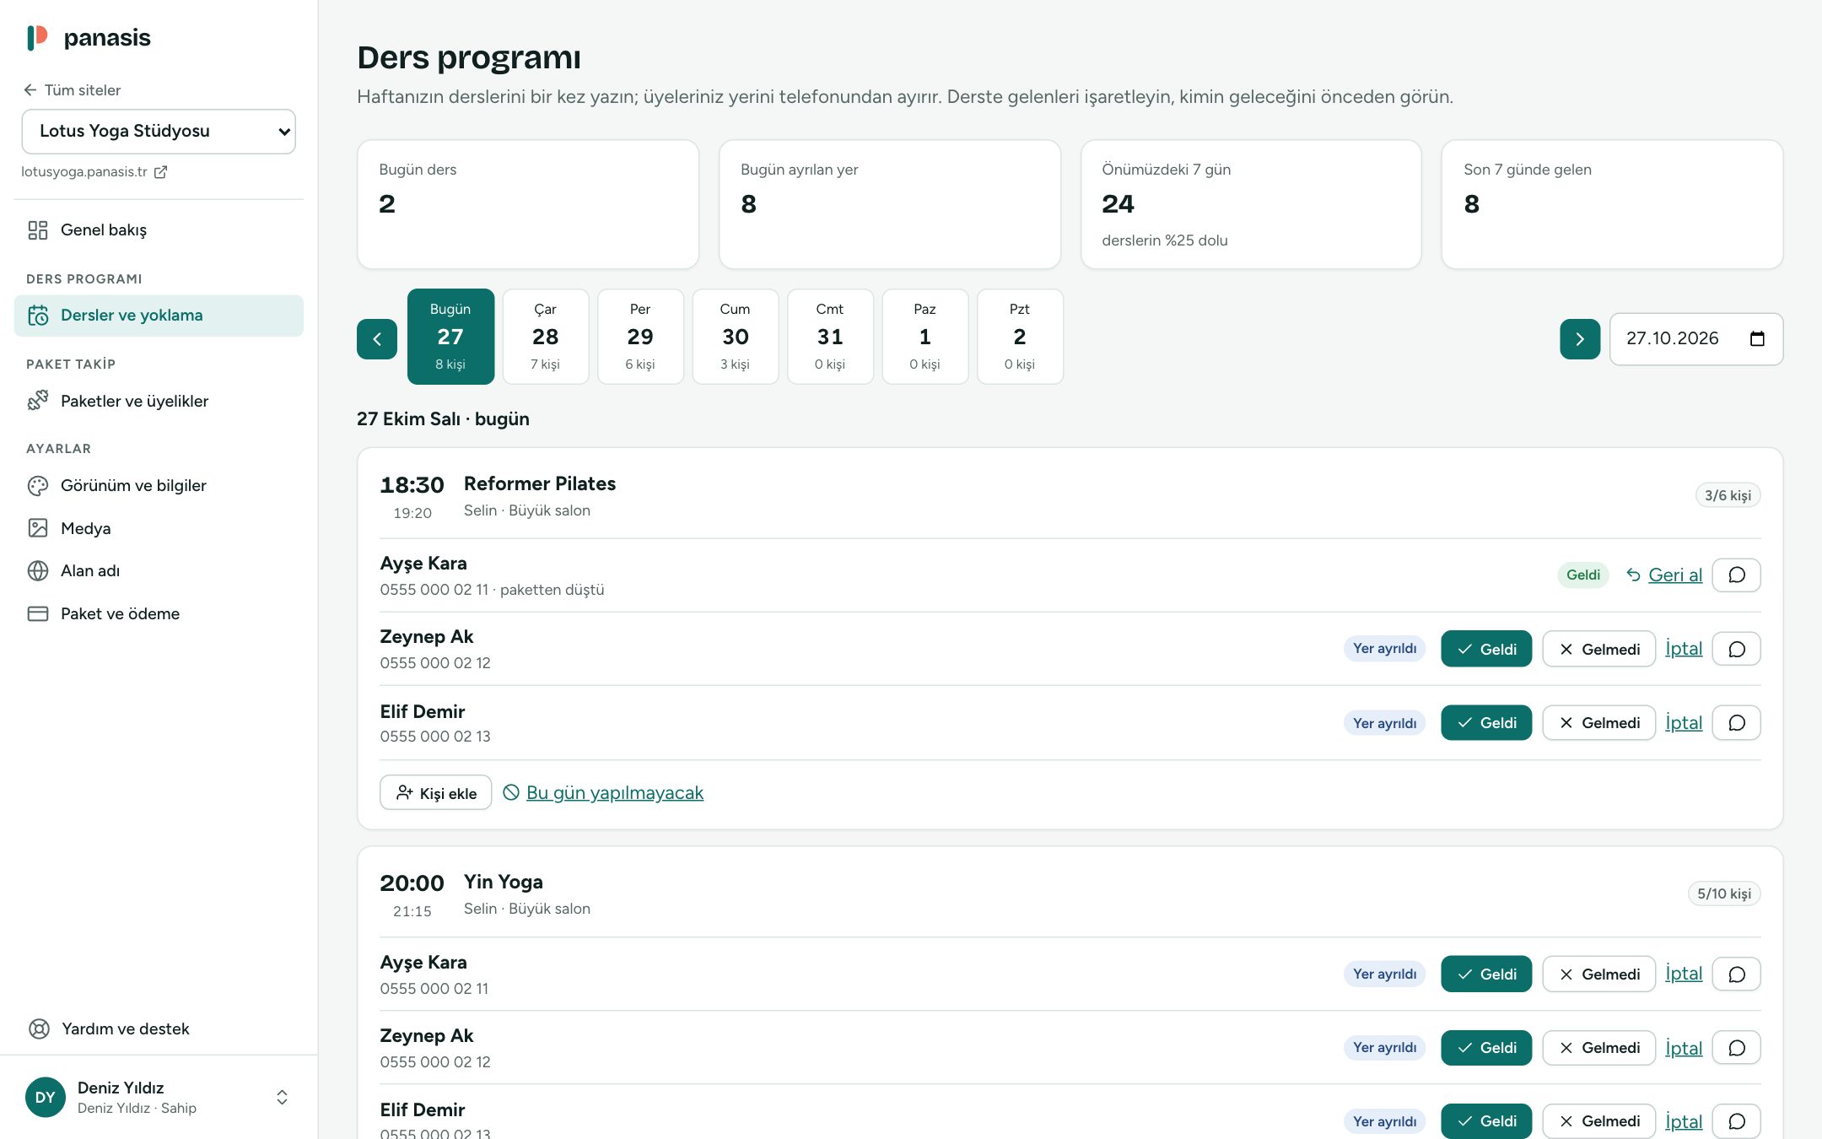Open Genel bakış dashboard
Viewport: 1822px width, 1139px height.
tap(159, 230)
